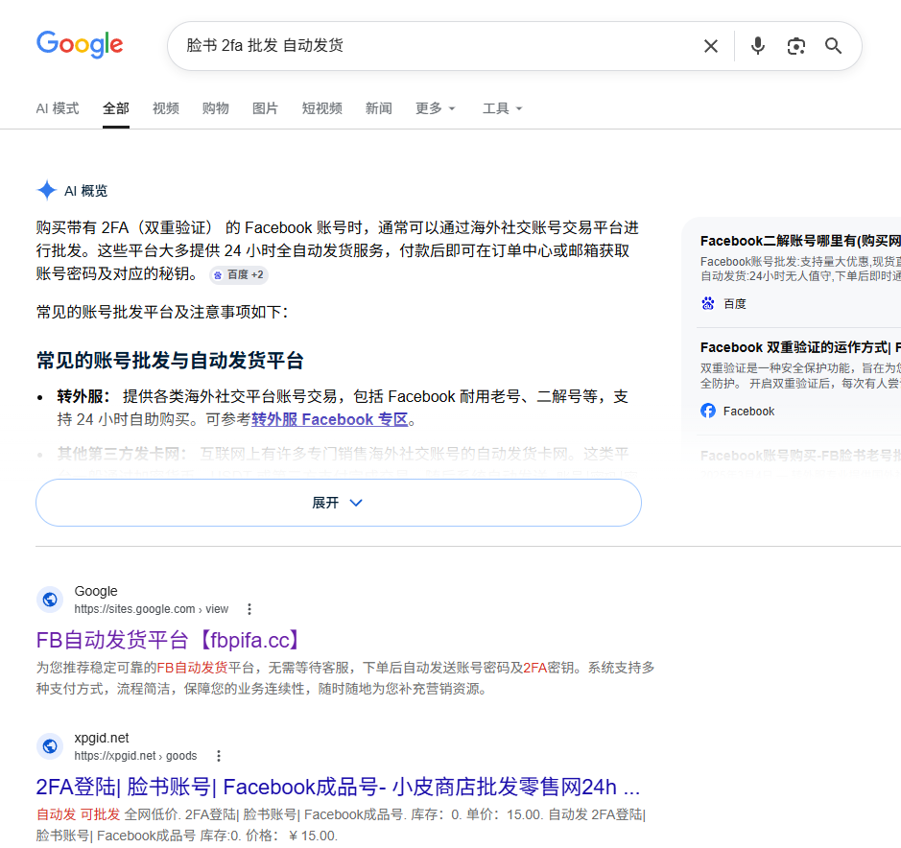901x848 pixels.
Task: Click the Facebook logo icon in side panel
Action: point(708,411)
